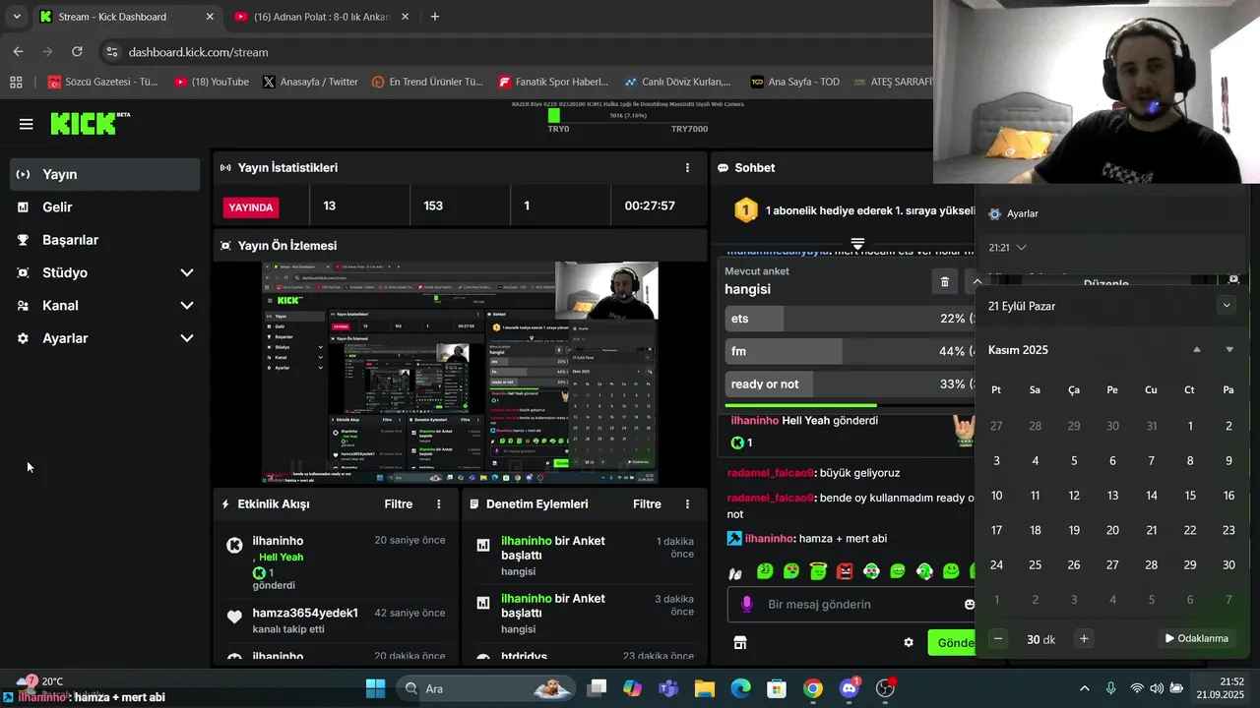The image size is (1260, 708).
Task: Select Yayın in the sidebar
Action: [105, 174]
